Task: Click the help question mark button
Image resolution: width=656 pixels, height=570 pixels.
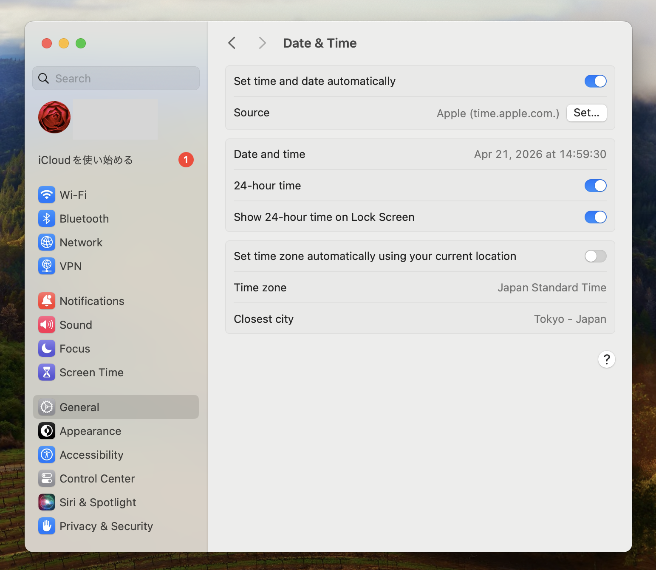Action: tap(606, 359)
